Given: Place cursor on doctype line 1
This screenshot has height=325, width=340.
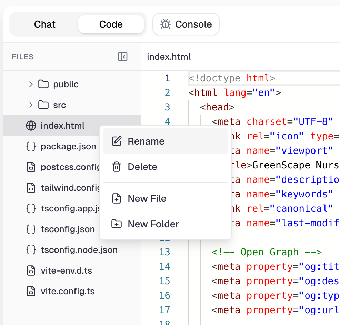Looking at the screenshot, I should coord(232,78).
